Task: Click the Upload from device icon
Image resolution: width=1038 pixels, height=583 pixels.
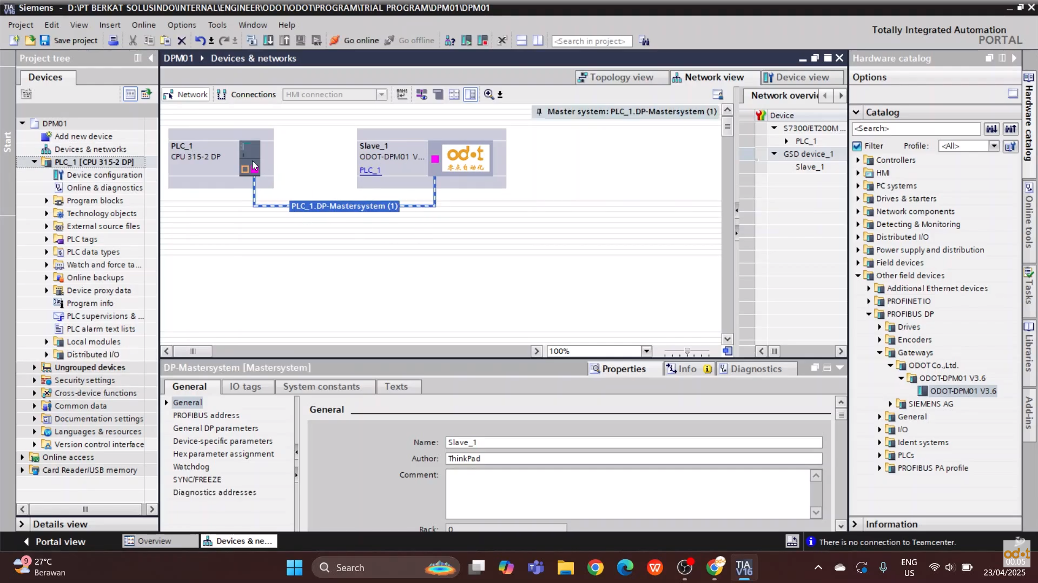Action: tap(284, 41)
